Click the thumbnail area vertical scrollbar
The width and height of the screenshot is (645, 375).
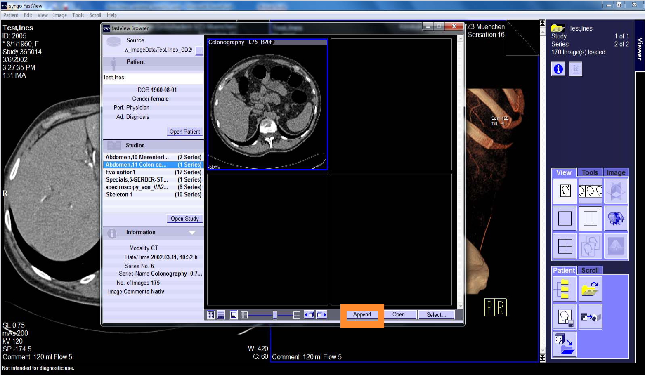(460, 172)
